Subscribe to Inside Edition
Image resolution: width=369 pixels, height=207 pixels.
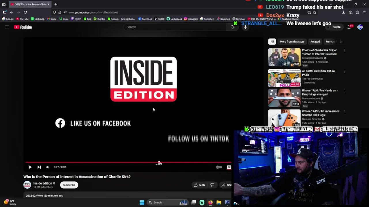pyautogui.click(x=69, y=185)
